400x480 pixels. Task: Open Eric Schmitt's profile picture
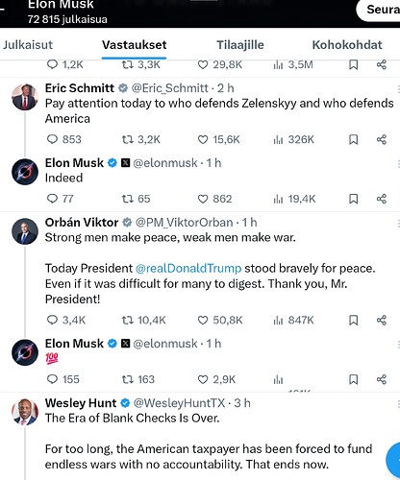click(25, 97)
